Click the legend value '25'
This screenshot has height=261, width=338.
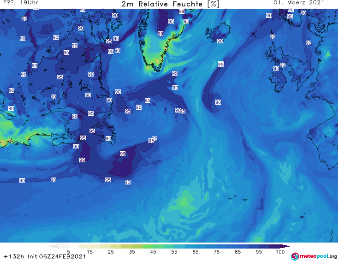(111, 252)
